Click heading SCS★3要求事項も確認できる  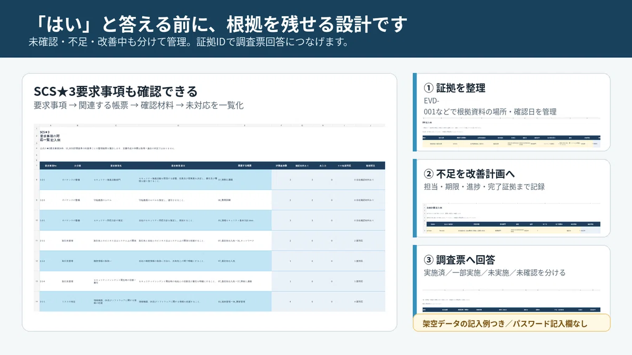(116, 91)
